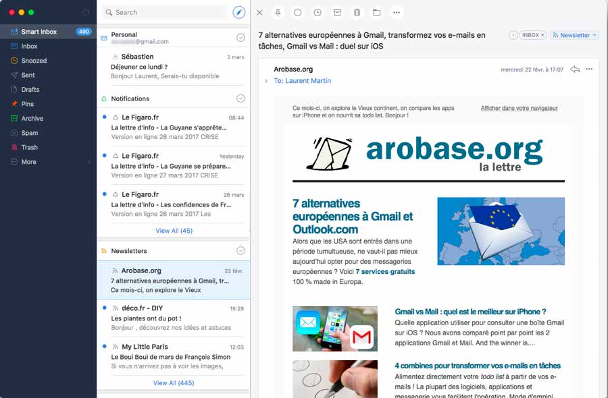Open the Trash folder

click(30, 148)
